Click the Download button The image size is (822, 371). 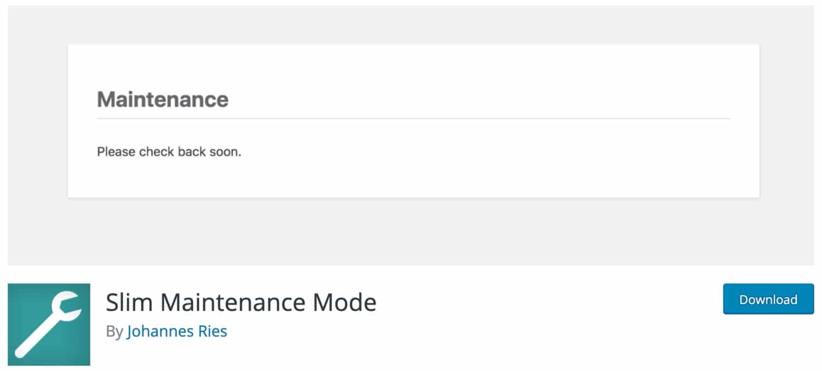coord(768,299)
